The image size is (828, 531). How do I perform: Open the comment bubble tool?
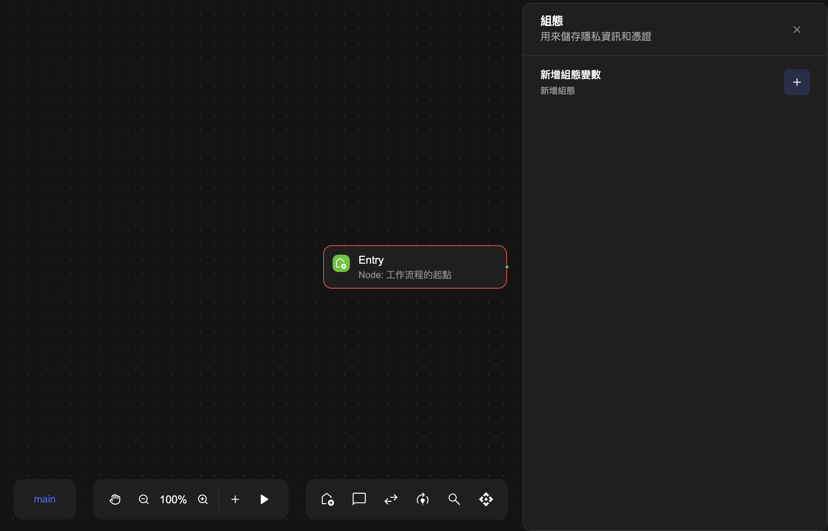(359, 499)
